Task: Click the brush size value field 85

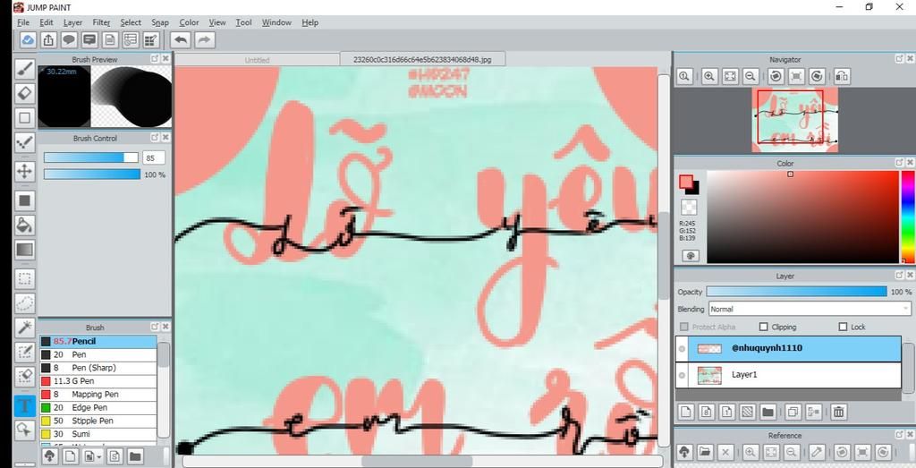Action: [153, 157]
